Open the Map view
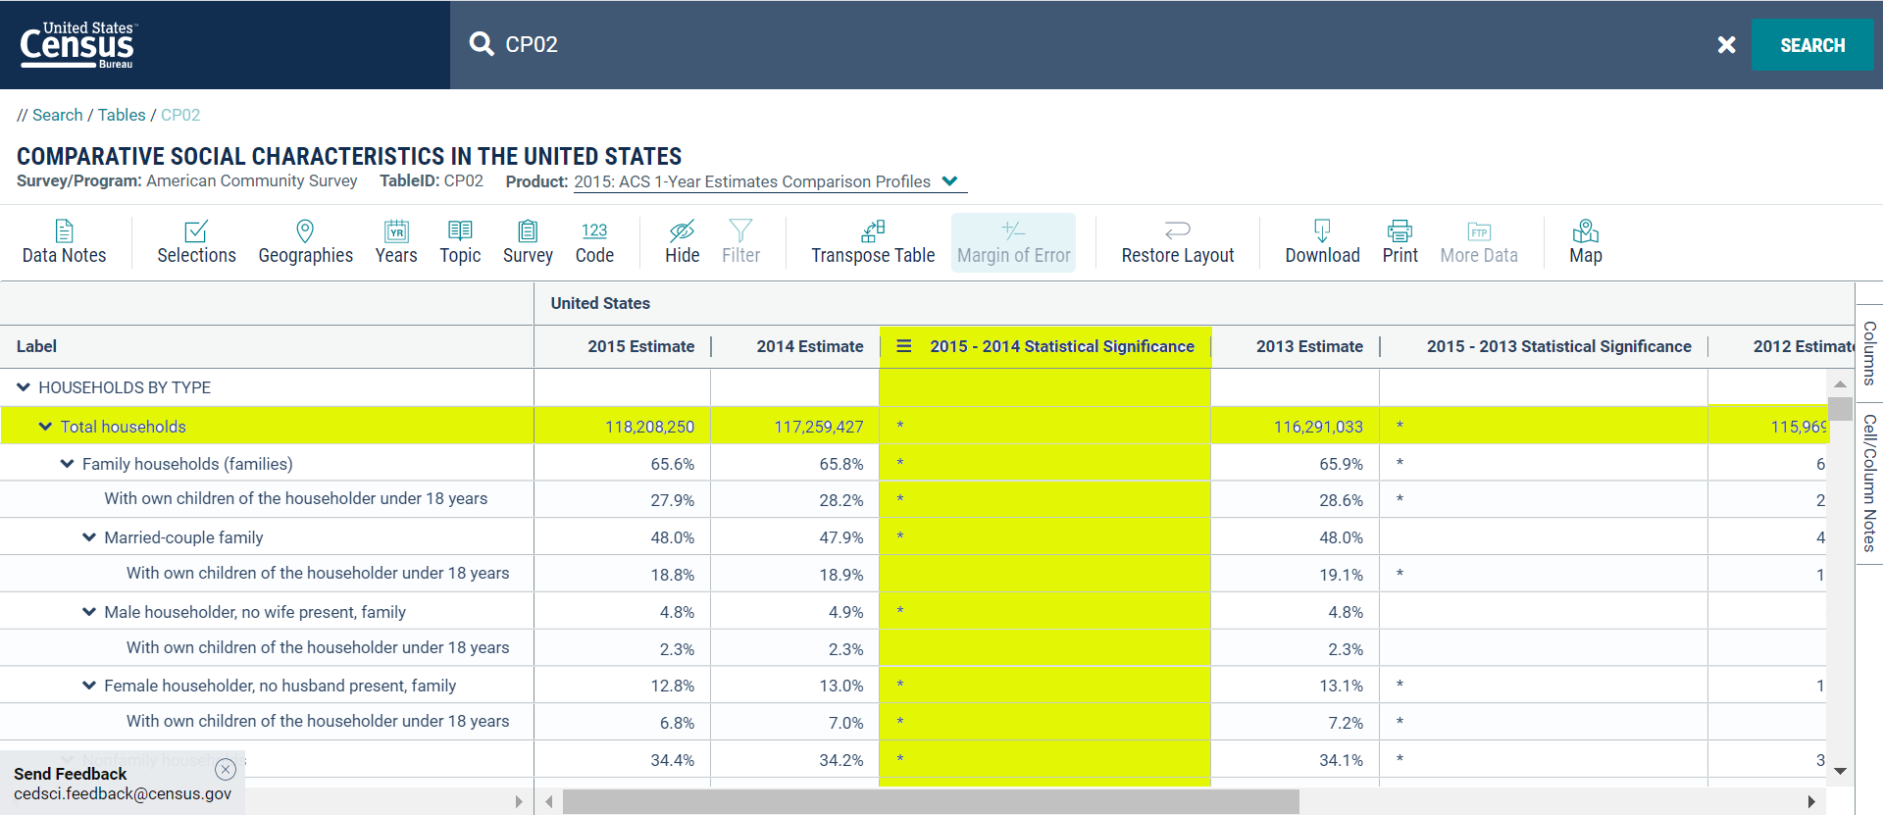The height and width of the screenshot is (815, 1883). click(x=1585, y=242)
